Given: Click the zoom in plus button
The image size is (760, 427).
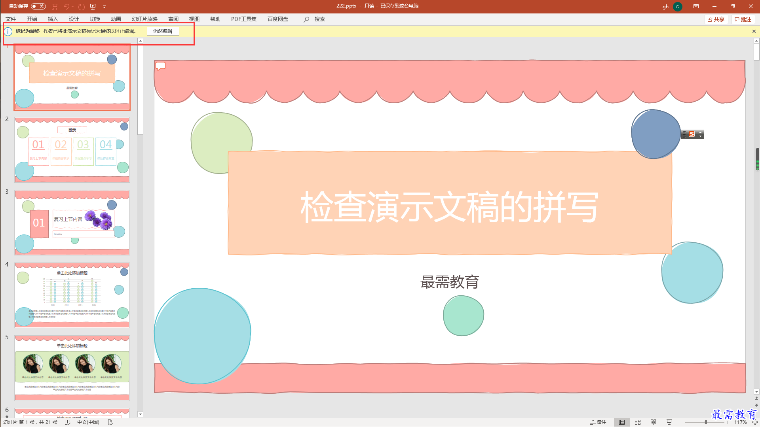Looking at the screenshot, I should tap(728, 422).
